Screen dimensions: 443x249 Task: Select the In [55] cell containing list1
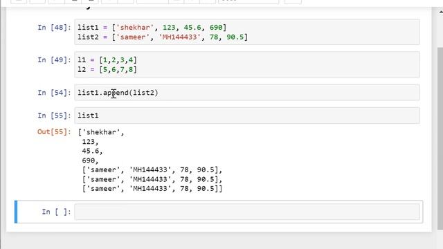(x=247, y=116)
